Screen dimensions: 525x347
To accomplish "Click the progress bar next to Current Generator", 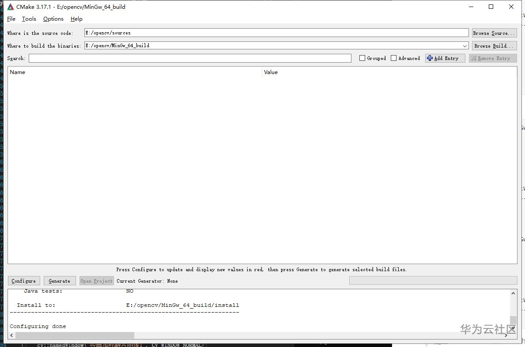I will click(433, 280).
